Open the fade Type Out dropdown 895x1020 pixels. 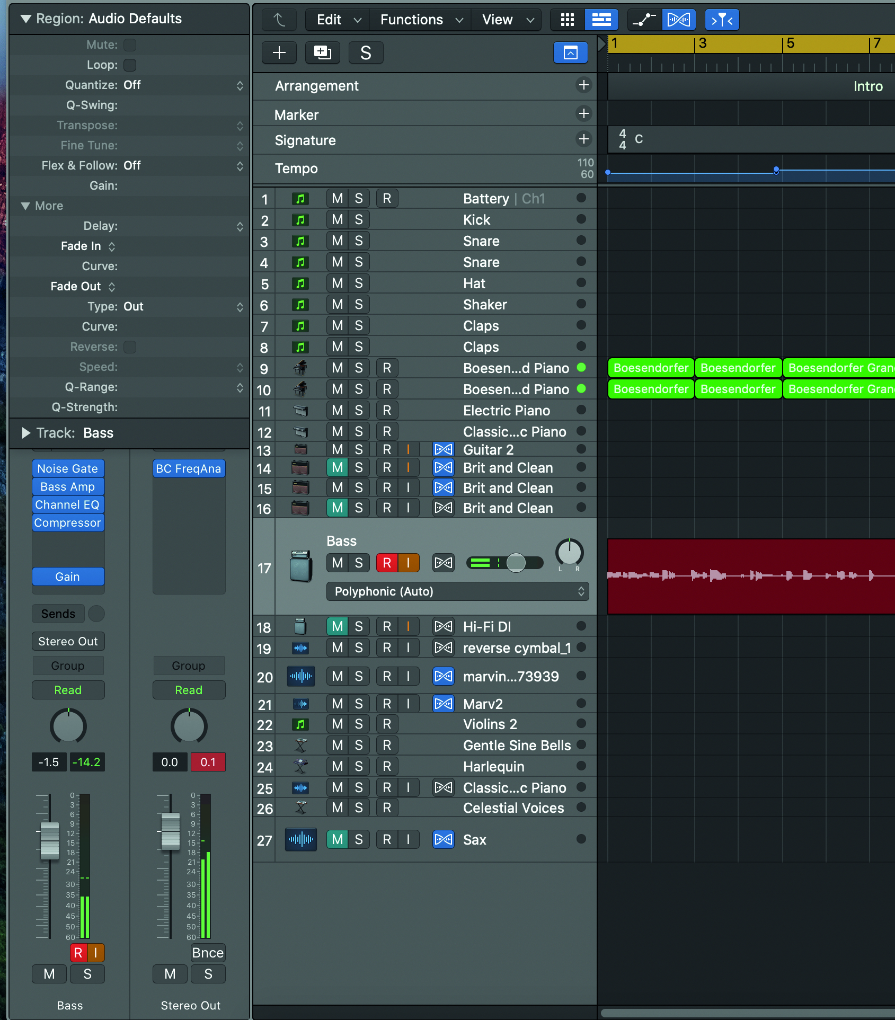click(184, 306)
